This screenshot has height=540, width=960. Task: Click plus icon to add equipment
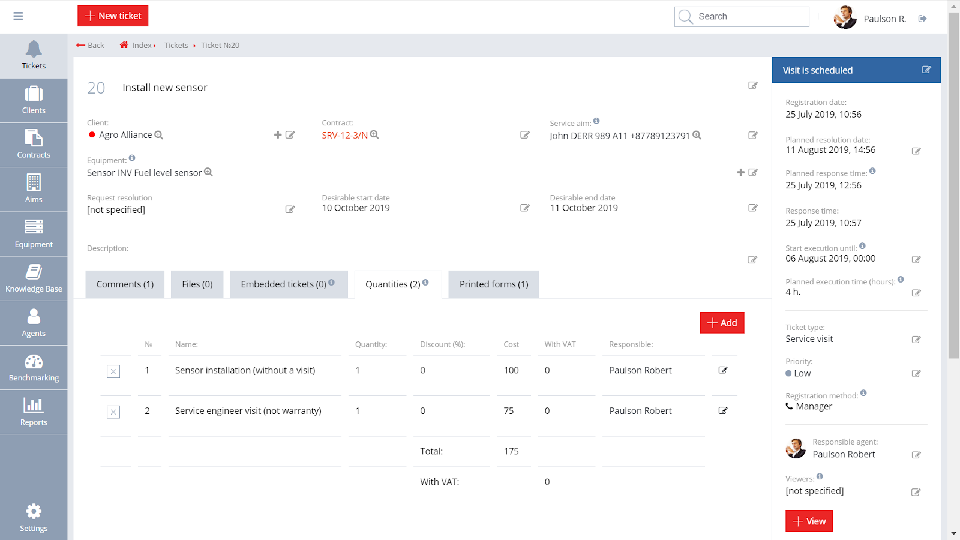coord(740,172)
